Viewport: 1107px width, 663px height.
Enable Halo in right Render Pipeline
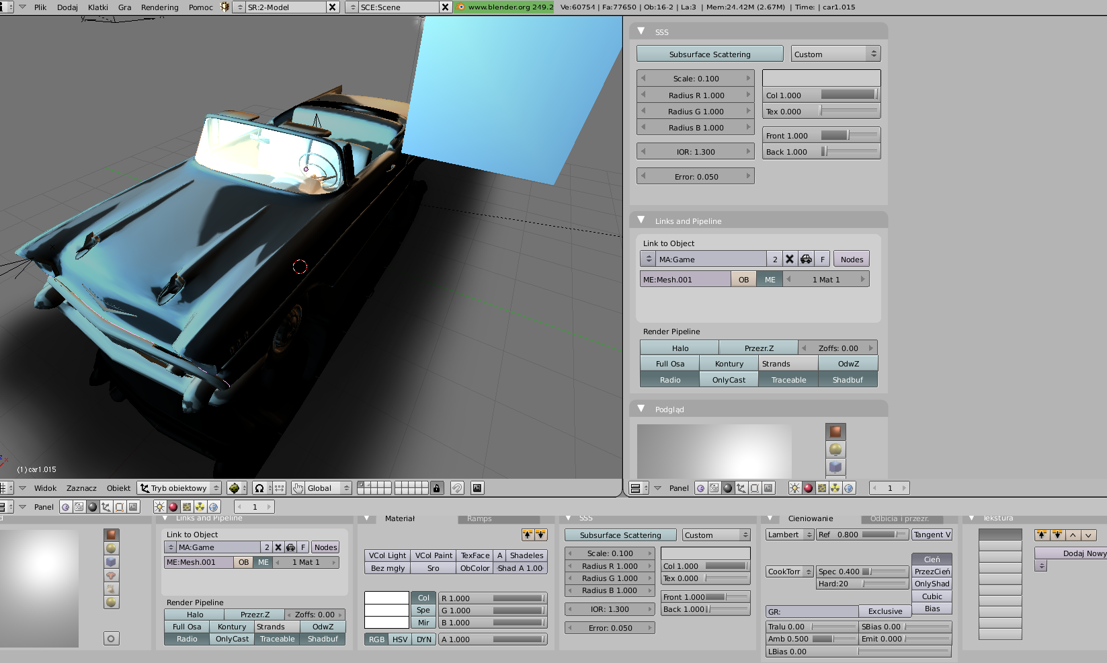tap(680, 348)
